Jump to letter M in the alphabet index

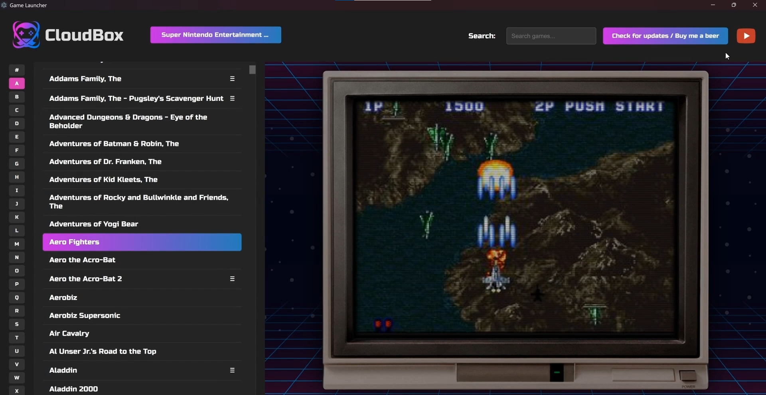pos(17,244)
